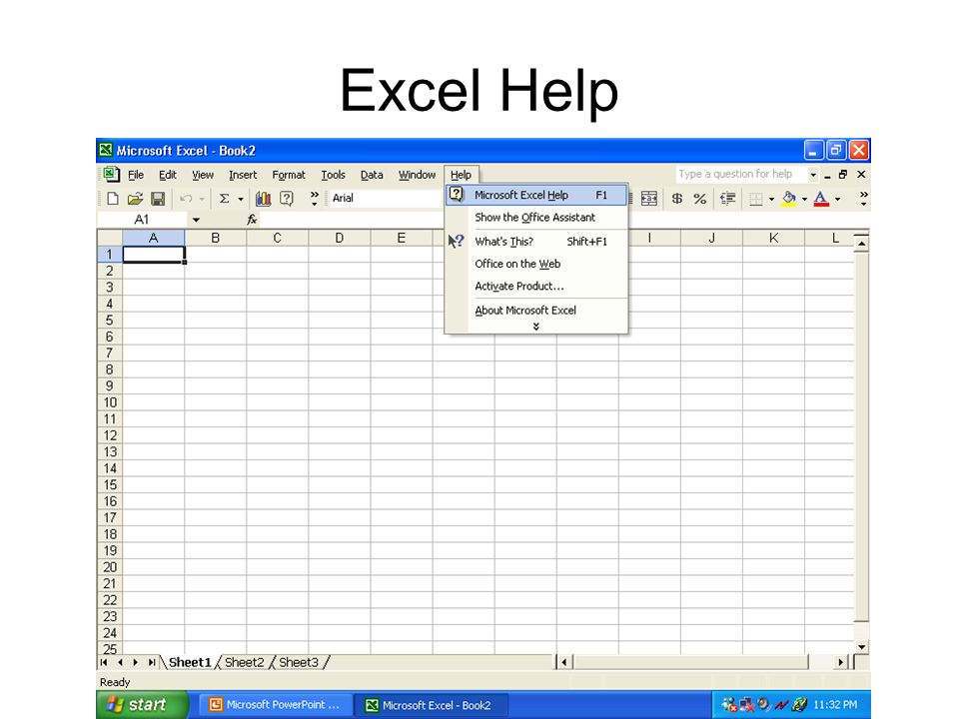This screenshot has height=719, width=959.
Task: Expand the Undo history dropdown arrow
Action: point(202,199)
